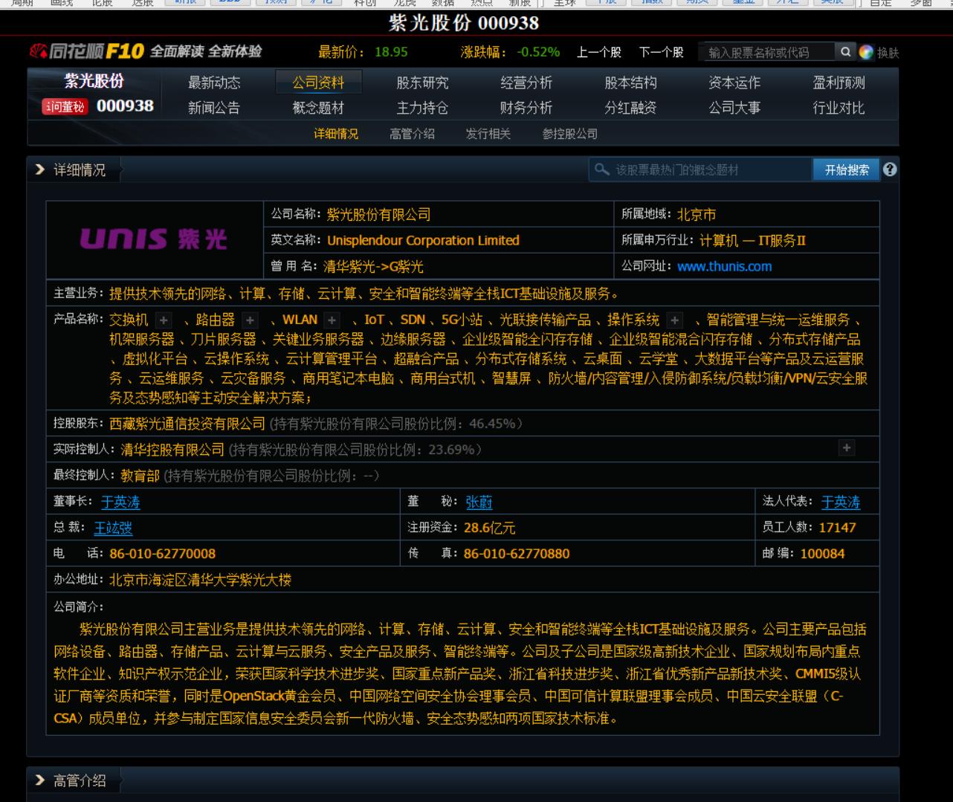Jump to 高管介绍 sub-tab
The height and width of the screenshot is (802, 953).
(412, 134)
